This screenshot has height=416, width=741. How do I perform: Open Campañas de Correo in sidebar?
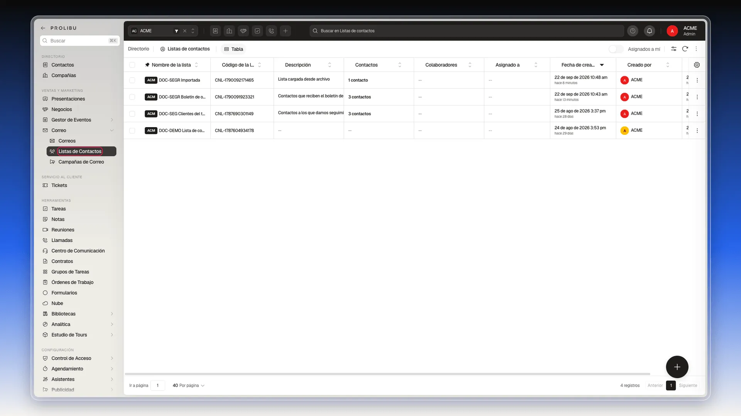click(x=81, y=162)
